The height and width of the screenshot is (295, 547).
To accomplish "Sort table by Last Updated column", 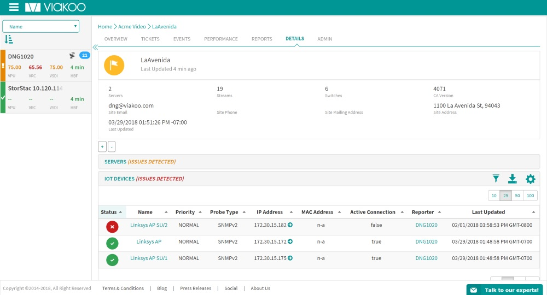I will 488,212.
